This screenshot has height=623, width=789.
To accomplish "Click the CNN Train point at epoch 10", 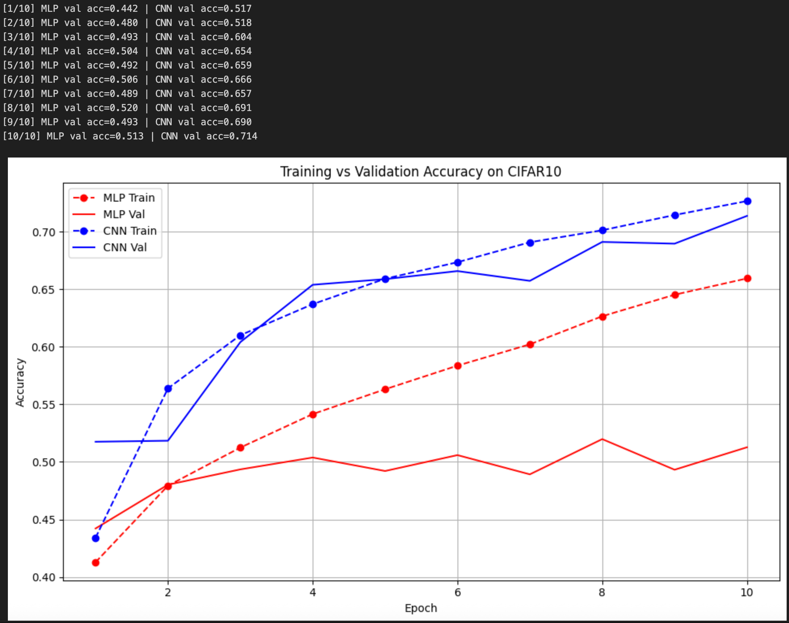I will point(747,201).
